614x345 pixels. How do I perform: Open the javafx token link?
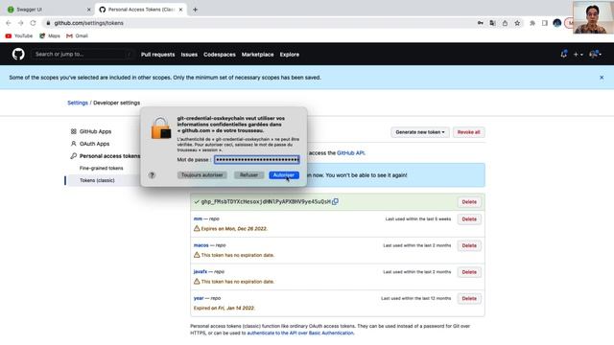point(201,271)
